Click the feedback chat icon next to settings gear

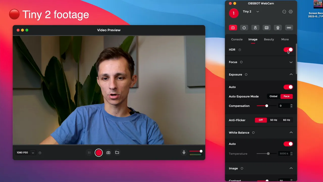(x=284, y=12)
